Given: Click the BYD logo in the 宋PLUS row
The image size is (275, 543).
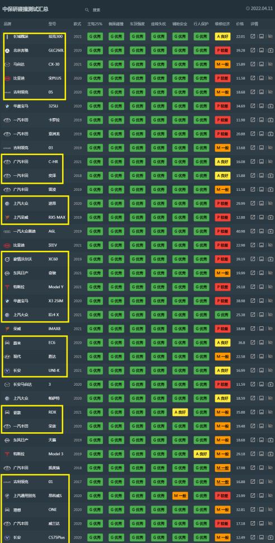Looking at the screenshot, I should tap(7, 78).
